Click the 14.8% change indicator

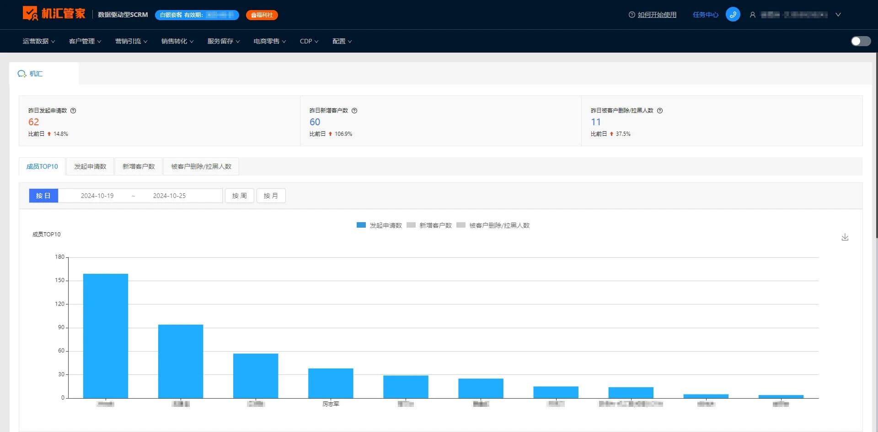(x=58, y=134)
